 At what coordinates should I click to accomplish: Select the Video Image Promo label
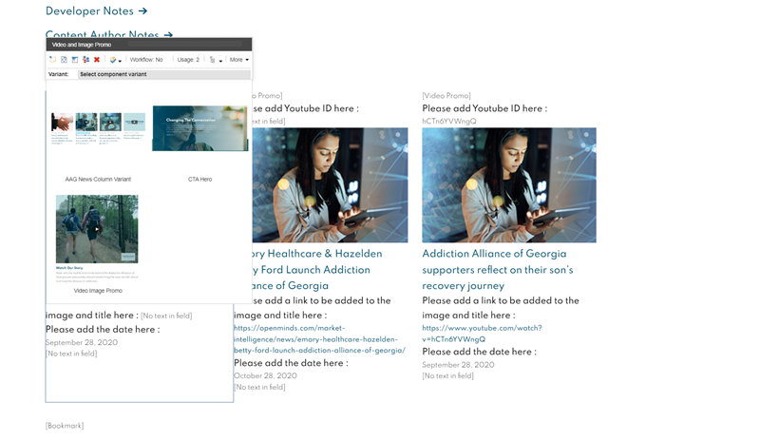tap(98, 291)
